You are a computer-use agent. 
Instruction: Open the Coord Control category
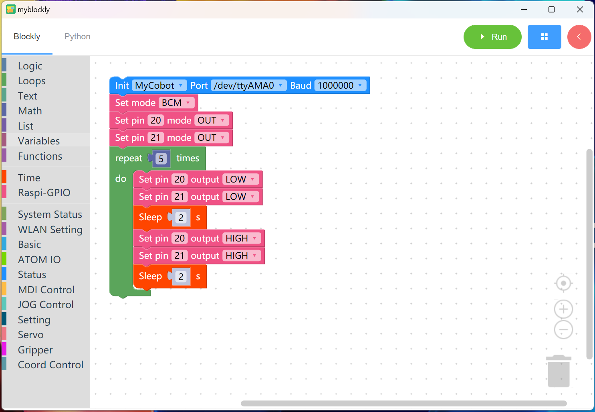click(x=46, y=365)
